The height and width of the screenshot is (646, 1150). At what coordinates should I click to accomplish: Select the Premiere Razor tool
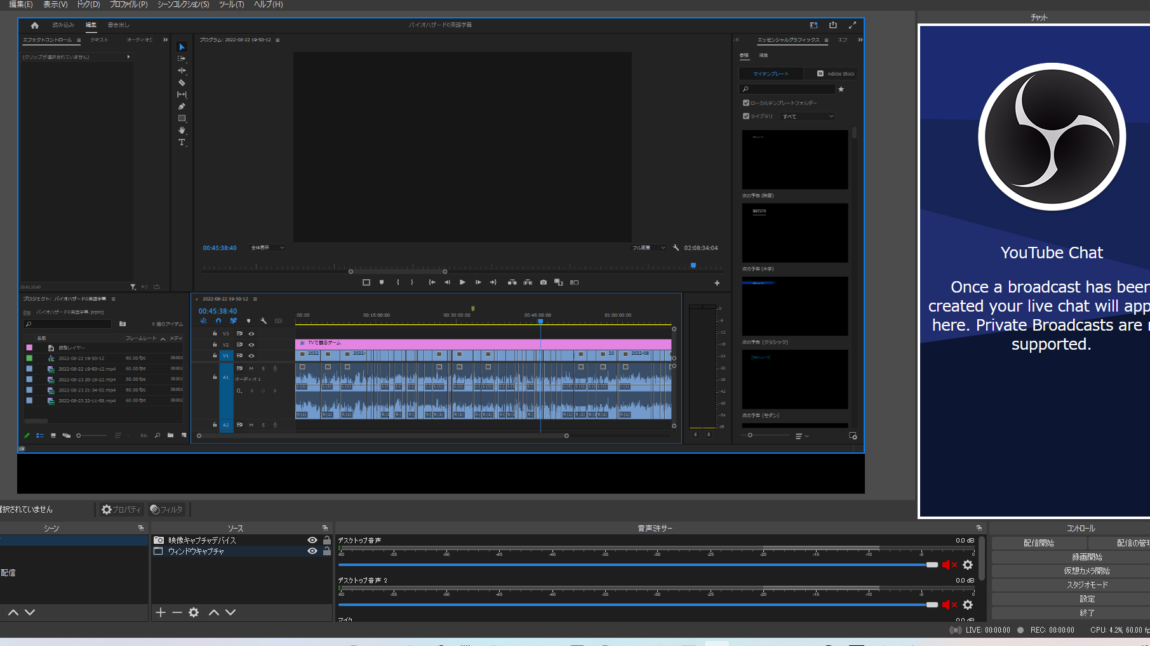tap(182, 82)
